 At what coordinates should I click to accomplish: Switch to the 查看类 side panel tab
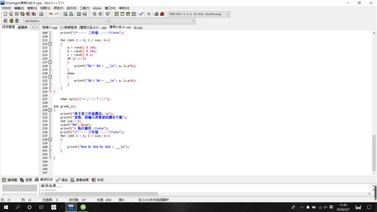click(23, 27)
